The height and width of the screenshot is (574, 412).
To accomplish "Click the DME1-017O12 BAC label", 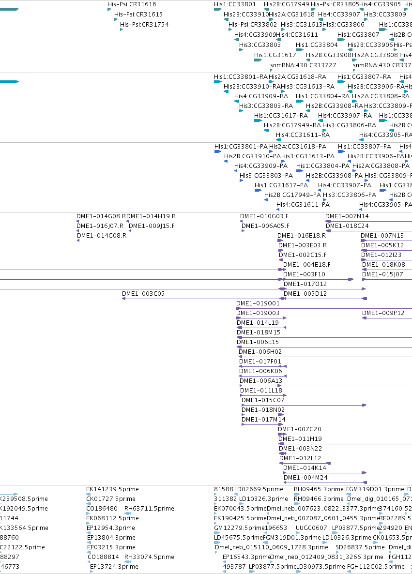I will (305, 284).
